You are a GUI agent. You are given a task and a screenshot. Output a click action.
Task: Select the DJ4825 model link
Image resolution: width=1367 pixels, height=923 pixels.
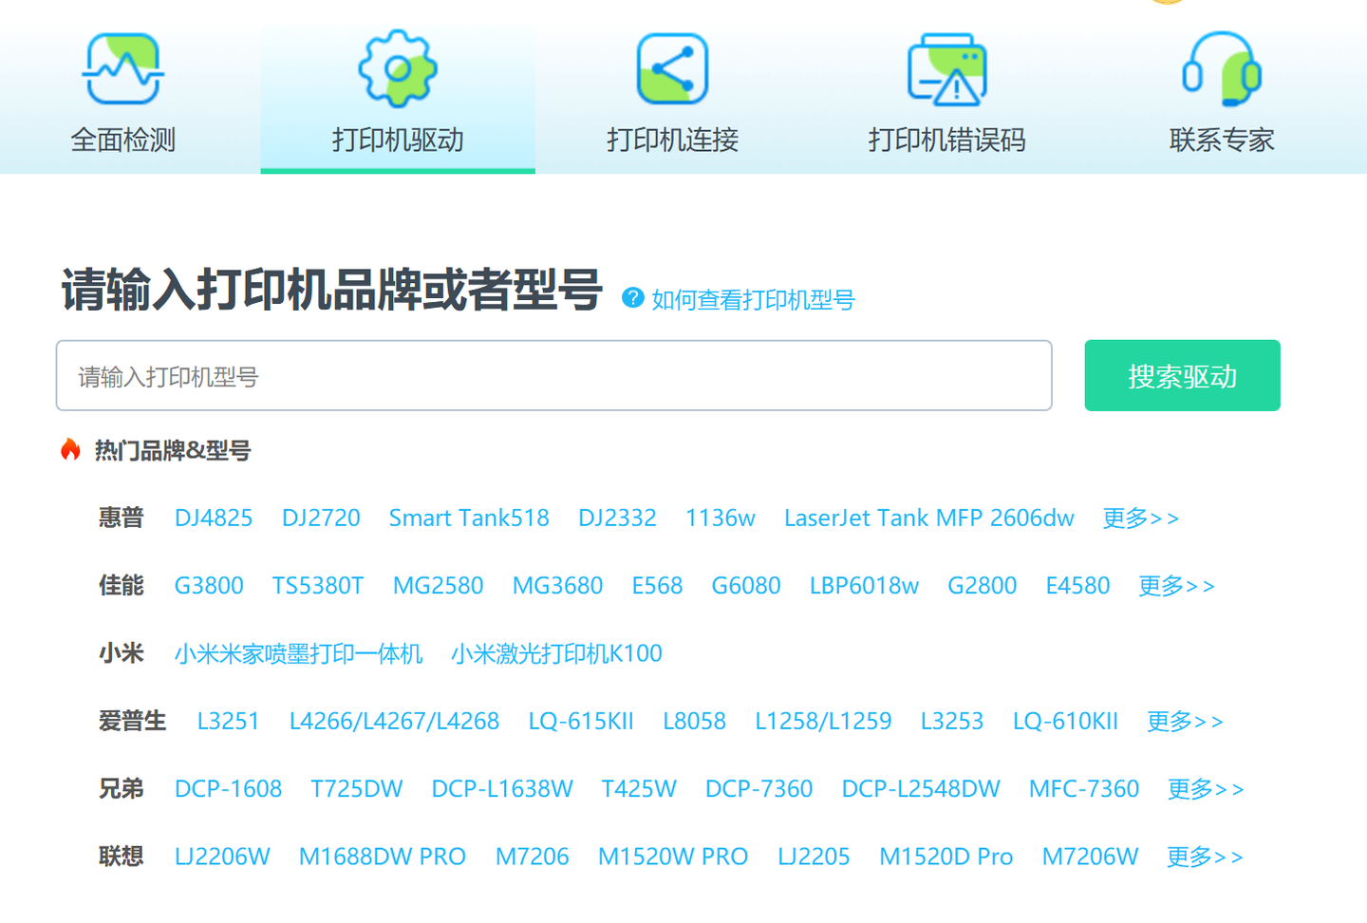click(213, 518)
